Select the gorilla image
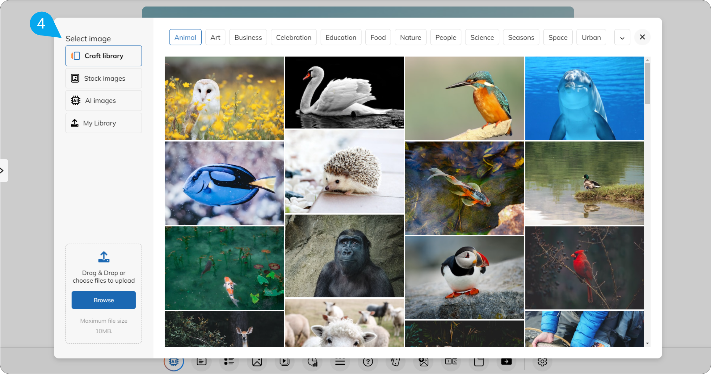 click(344, 256)
